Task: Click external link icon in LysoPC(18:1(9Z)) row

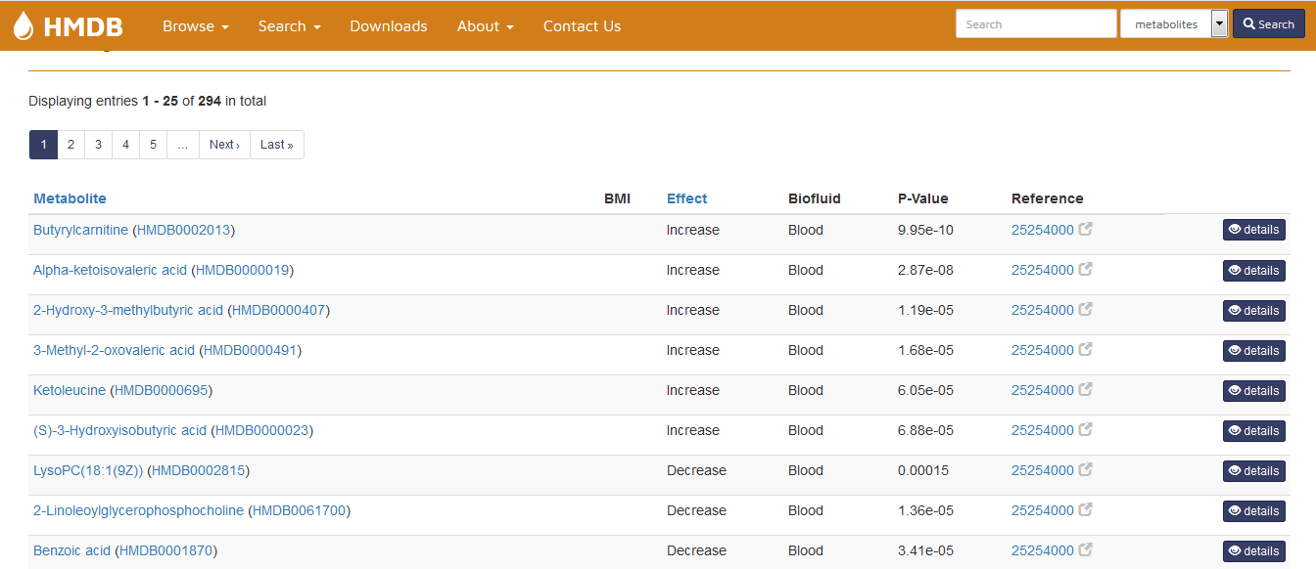Action: 1085,470
